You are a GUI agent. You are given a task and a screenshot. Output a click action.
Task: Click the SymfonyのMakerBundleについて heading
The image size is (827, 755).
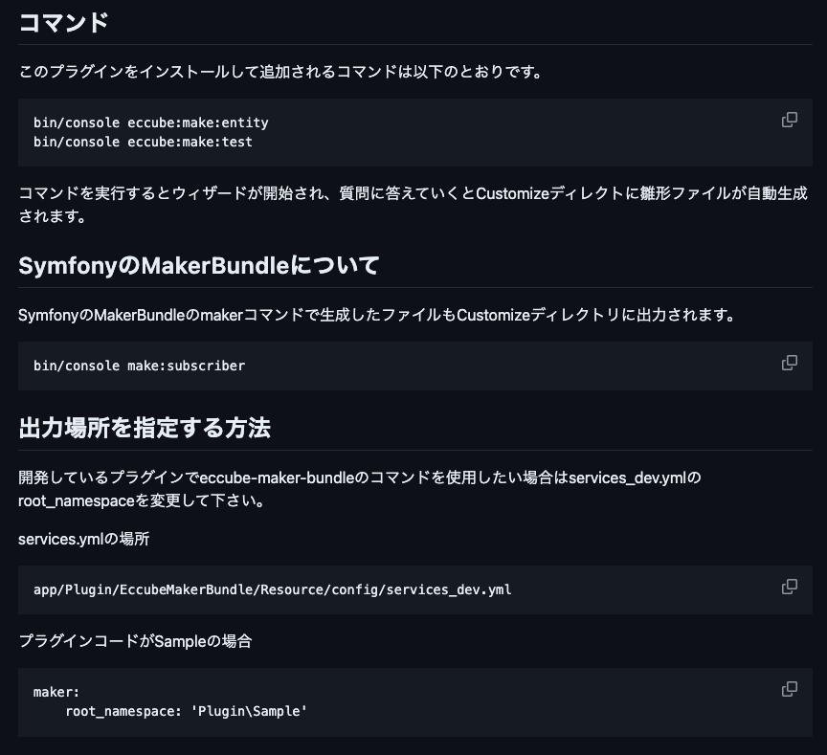pos(199,265)
